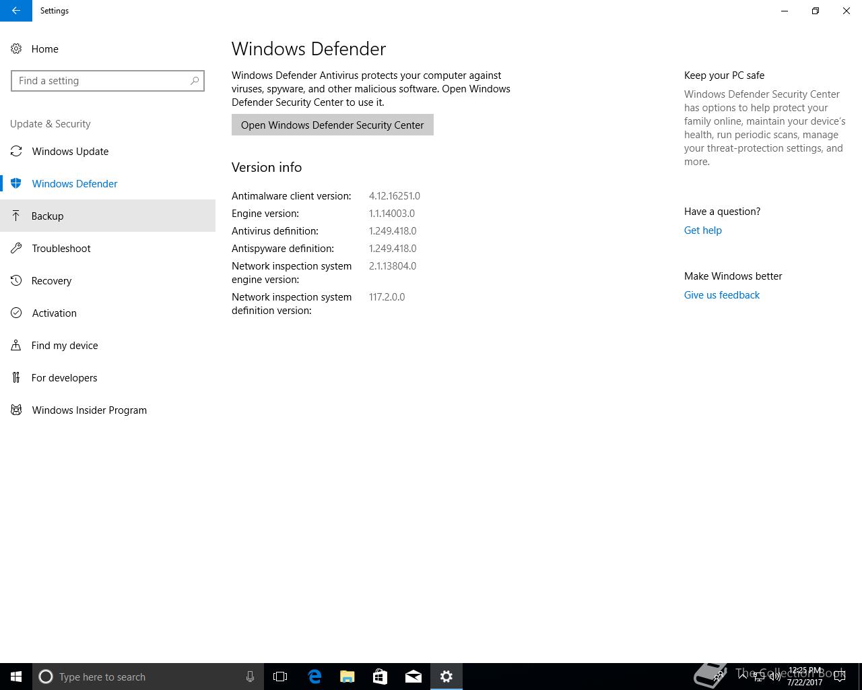Open the Recovery page
This screenshot has height=690, width=862.
(108, 280)
